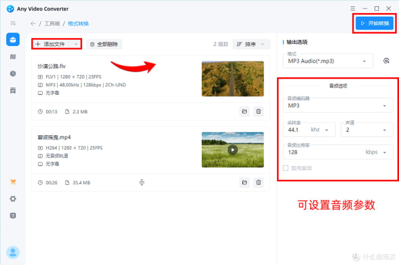Select the 沙漠公路.flv filename
Viewport: 399px width, 265px height.
coord(52,66)
